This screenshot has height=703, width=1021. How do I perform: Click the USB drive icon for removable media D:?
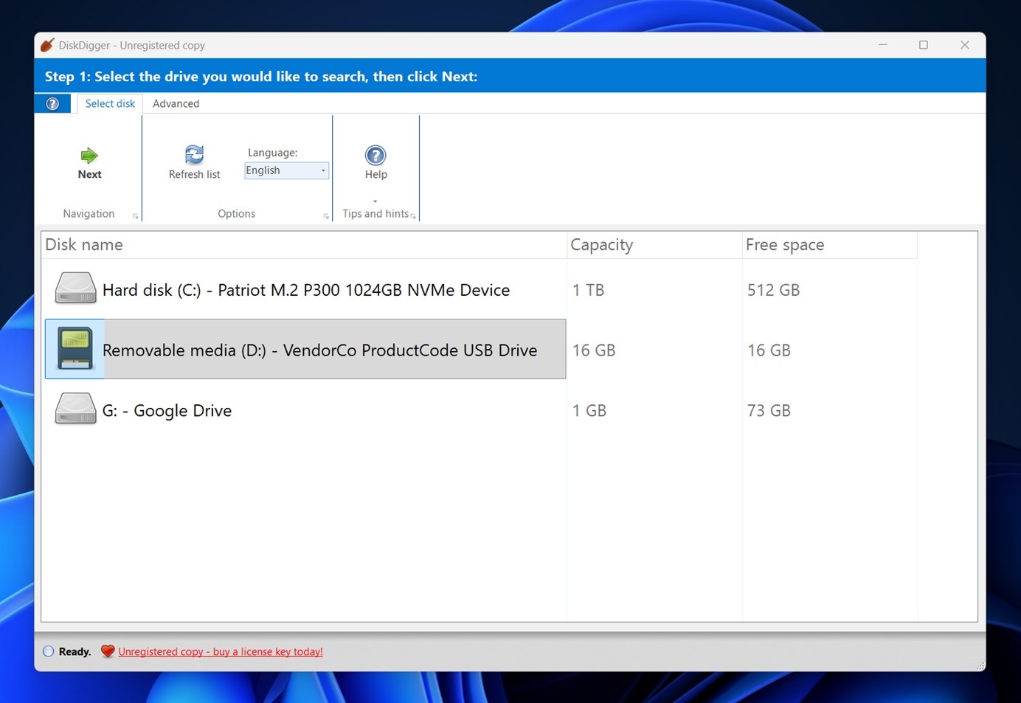[74, 349]
